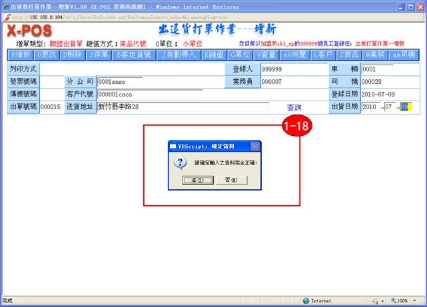
Task: Open the L客戶 customer toolbar button
Action: pyautogui.click(x=326, y=55)
